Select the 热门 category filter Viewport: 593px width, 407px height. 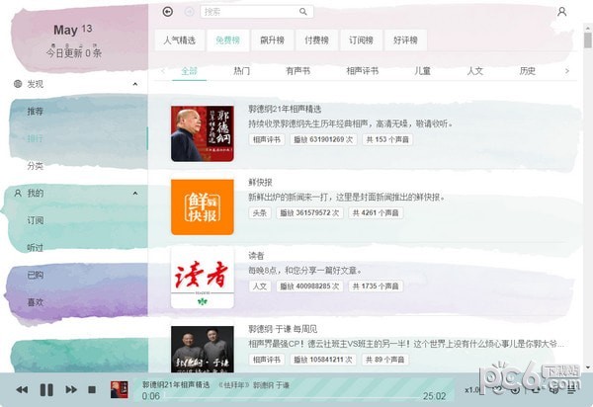pyautogui.click(x=242, y=71)
